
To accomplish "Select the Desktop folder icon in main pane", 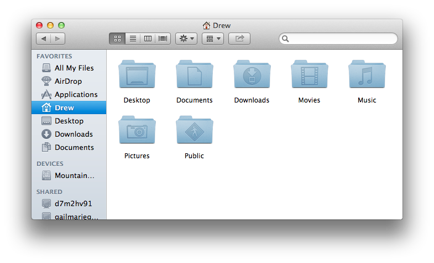I will 137,74.
